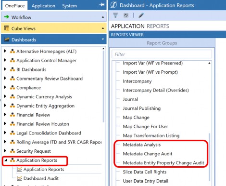The height and width of the screenshot is (186, 226).
Task: Collapse the Workflow section arrow
Action: coord(103,17)
